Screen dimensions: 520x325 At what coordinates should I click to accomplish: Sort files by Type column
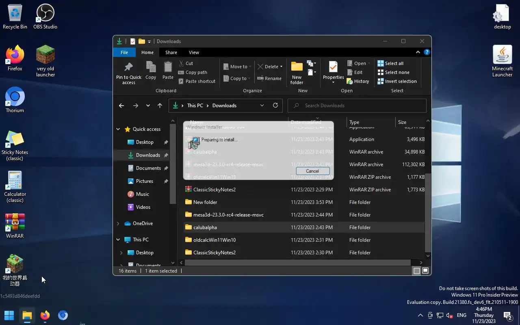coord(371,122)
